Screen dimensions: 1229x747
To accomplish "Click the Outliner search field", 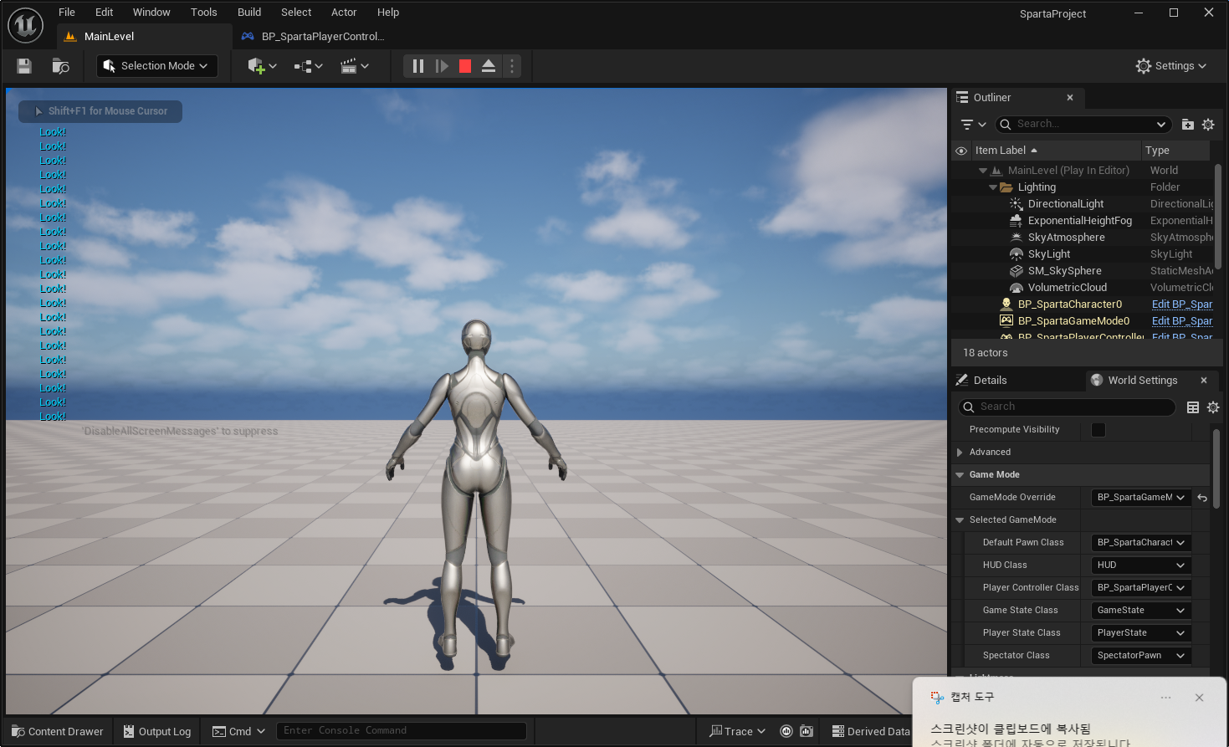I will pyautogui.click(x=1083, y=125).
